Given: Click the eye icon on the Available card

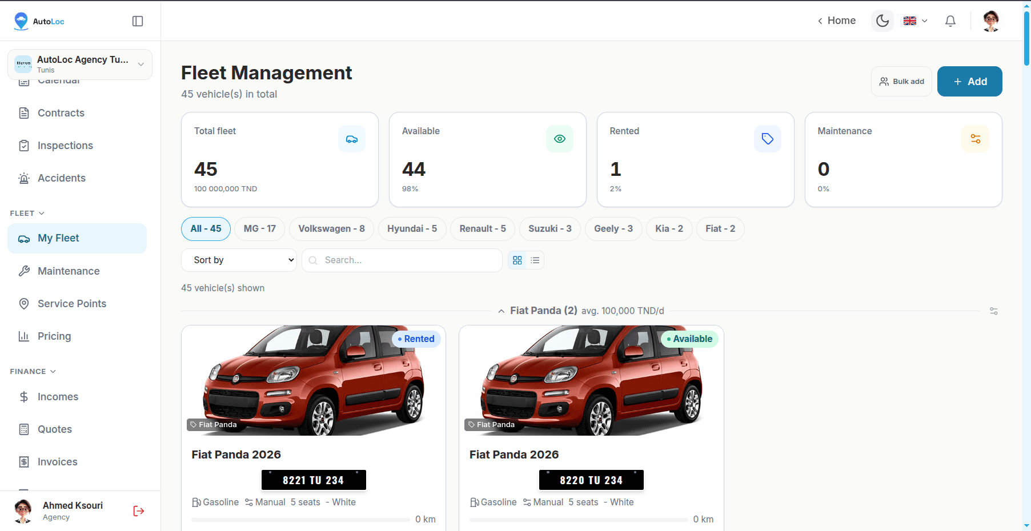Looking at the screenshot, I should click(x=560, y=139).
